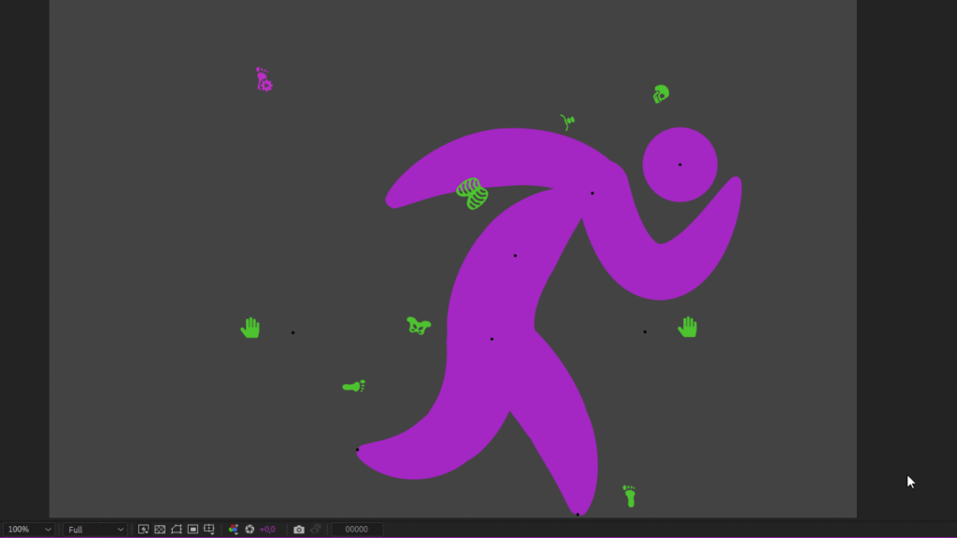Open the Full resolution dropdown
The height and width of the screenshot is (538, 957).
[95, 530]
